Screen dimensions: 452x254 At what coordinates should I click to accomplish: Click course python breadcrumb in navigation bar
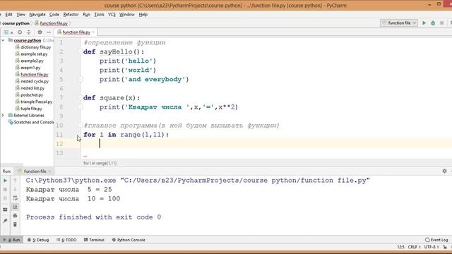tap(16, 23)
